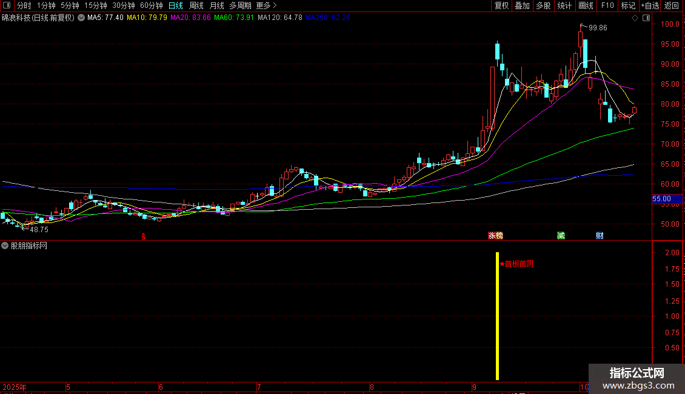Click the 2025年 year label on time axis
Screen dimensions: 685x394
[x=15, y=387]
